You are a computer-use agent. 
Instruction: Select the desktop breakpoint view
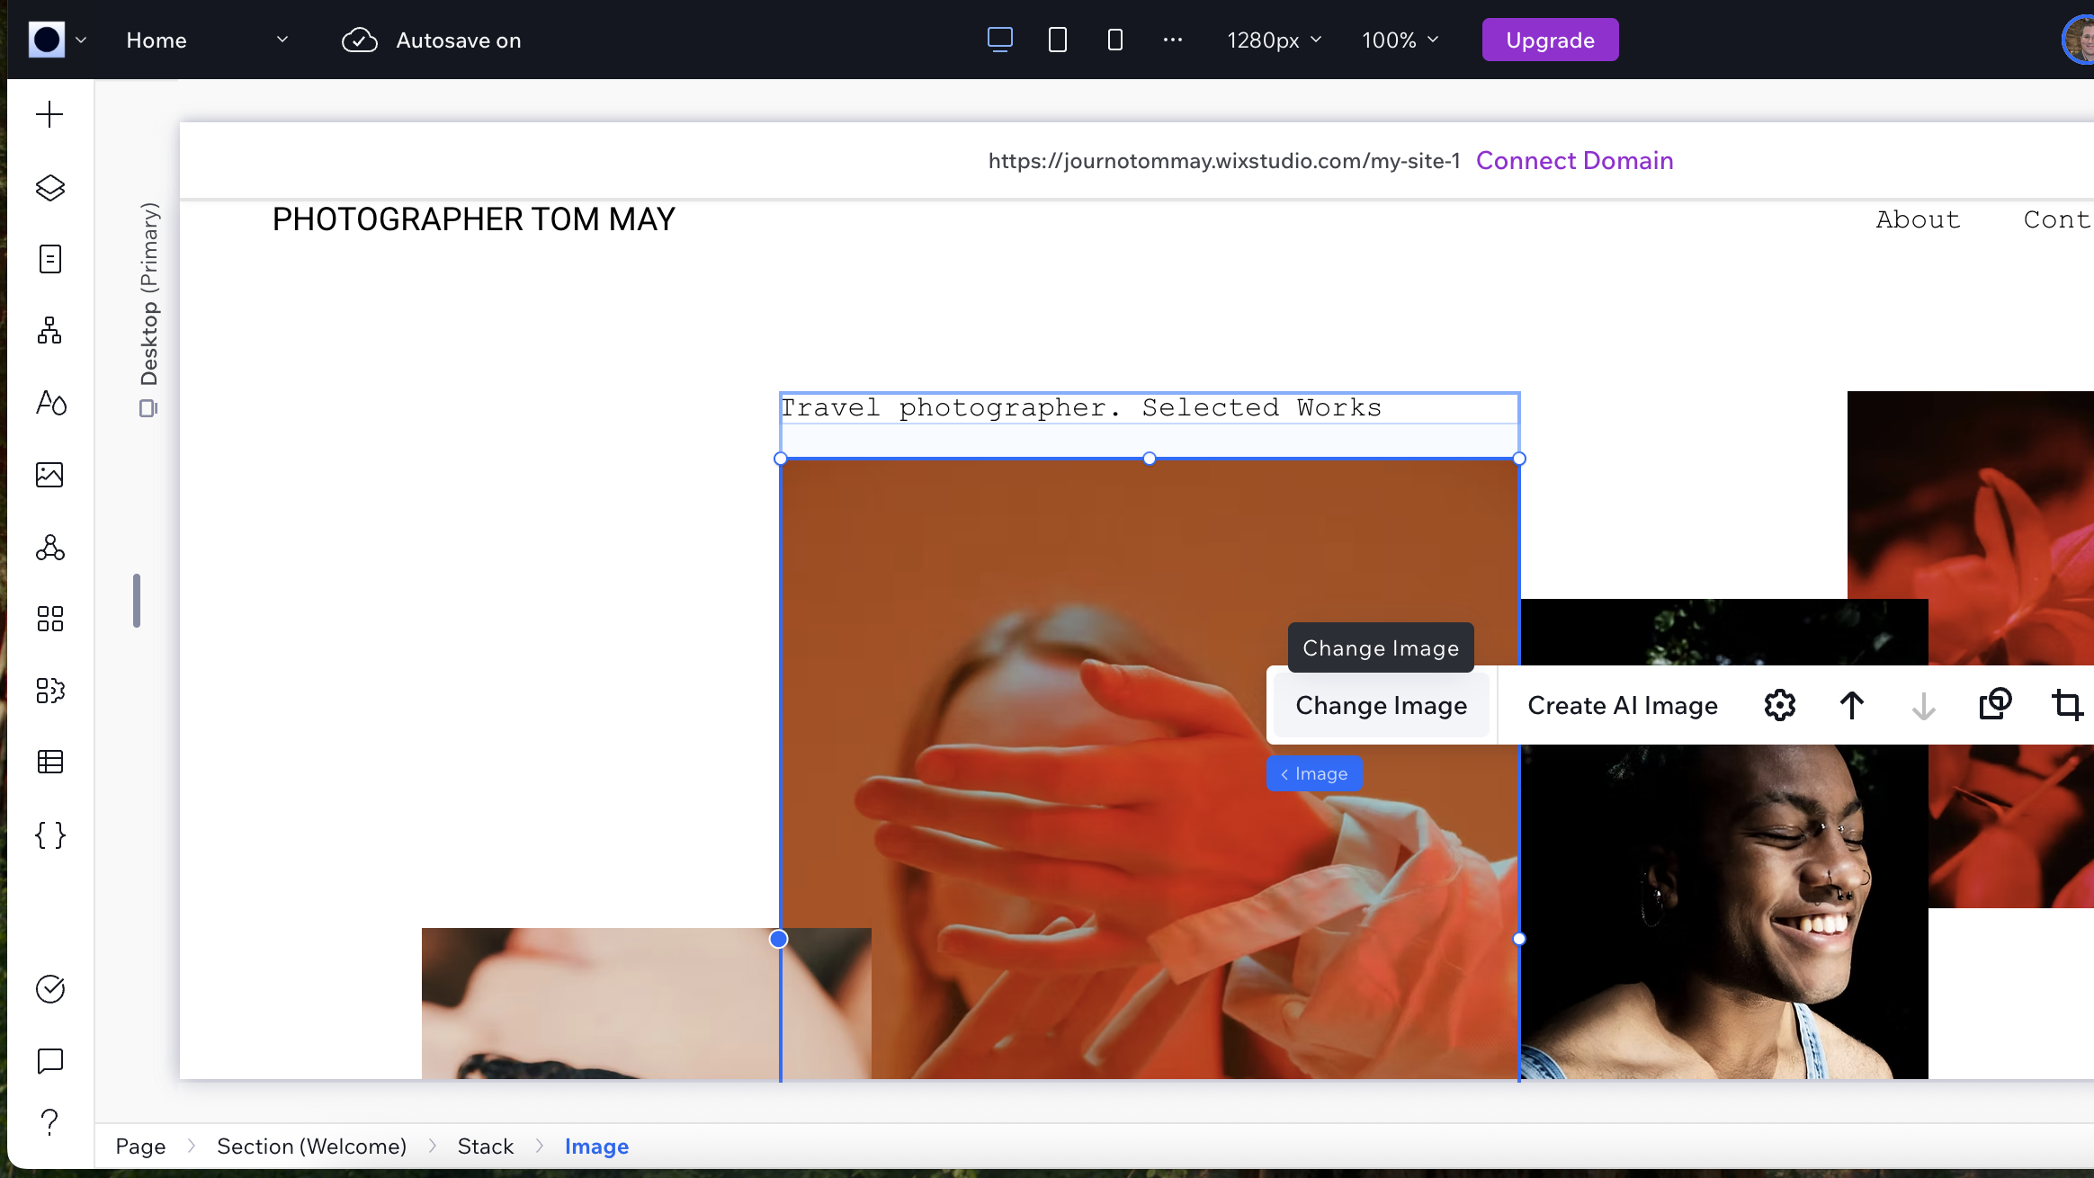[x=999, y=40]
